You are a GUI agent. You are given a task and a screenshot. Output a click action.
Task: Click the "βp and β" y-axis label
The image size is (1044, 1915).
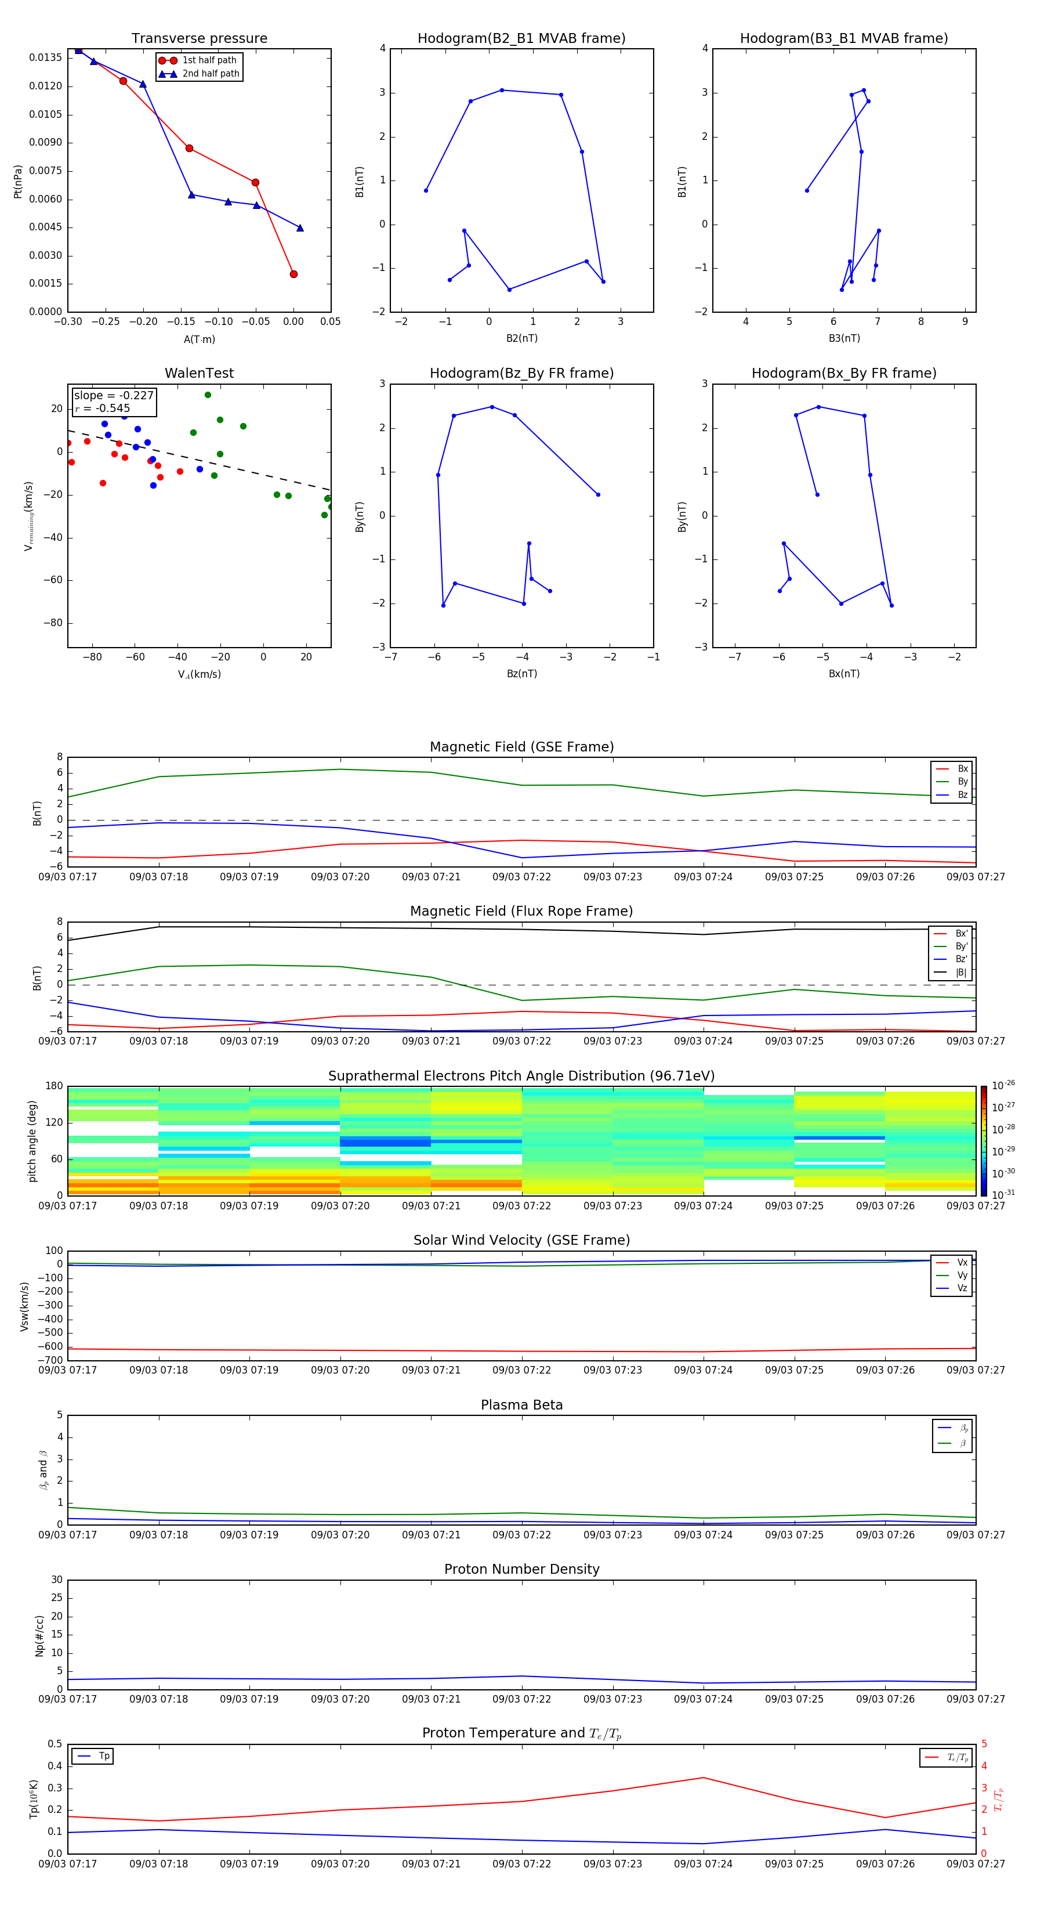tap(44, 1470)
